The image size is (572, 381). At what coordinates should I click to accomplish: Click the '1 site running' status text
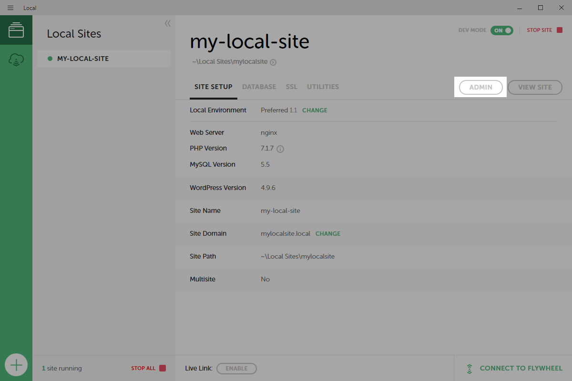tap(62, 368)
